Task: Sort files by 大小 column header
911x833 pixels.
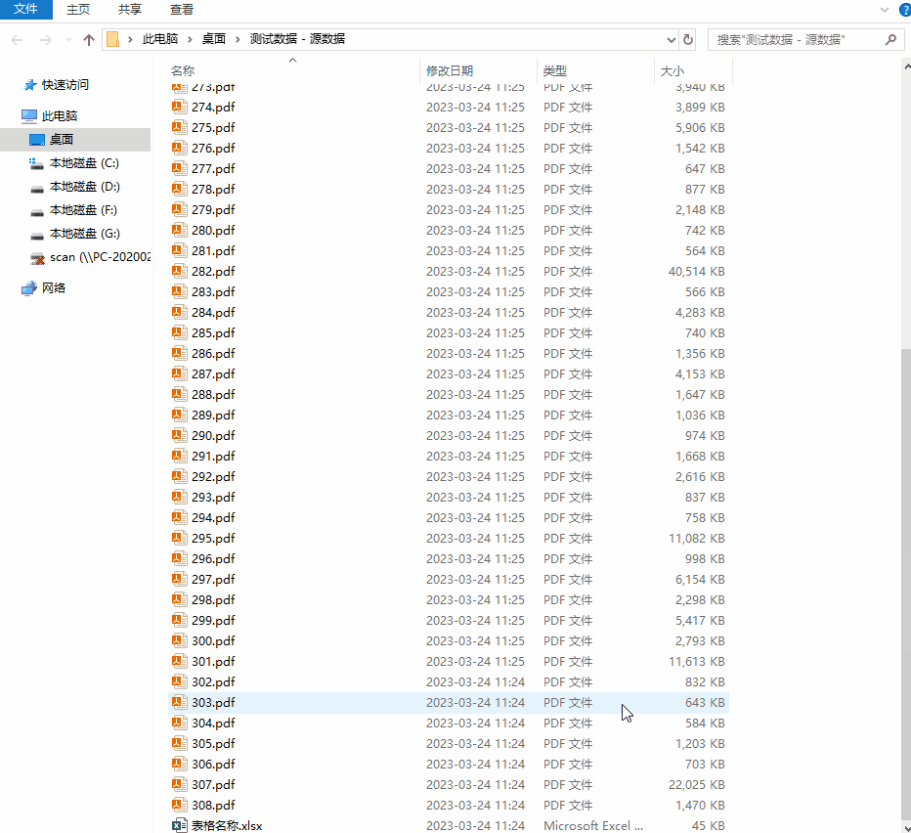Action: pyautogui.click(x=672, y=70)
